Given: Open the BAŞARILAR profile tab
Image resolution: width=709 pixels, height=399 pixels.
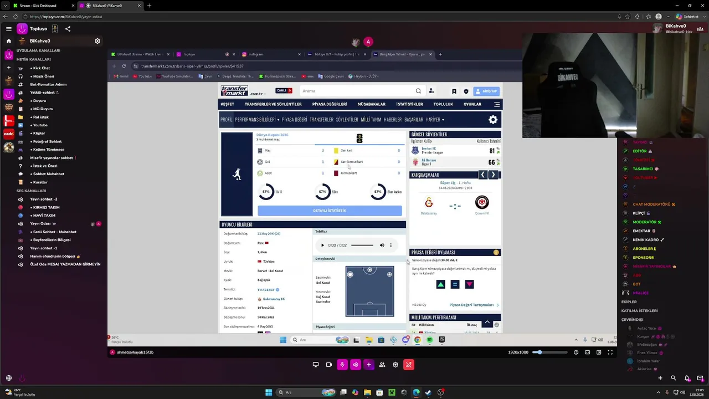Looking at the screenshot, I should pos(414,120).
